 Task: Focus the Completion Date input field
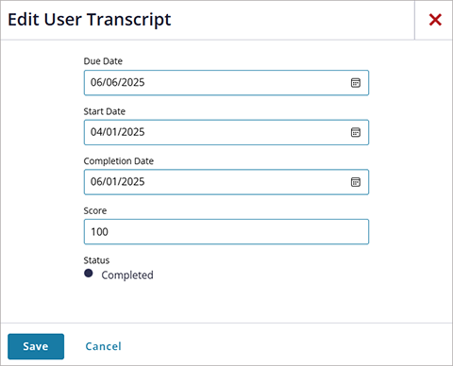point(226,182)
